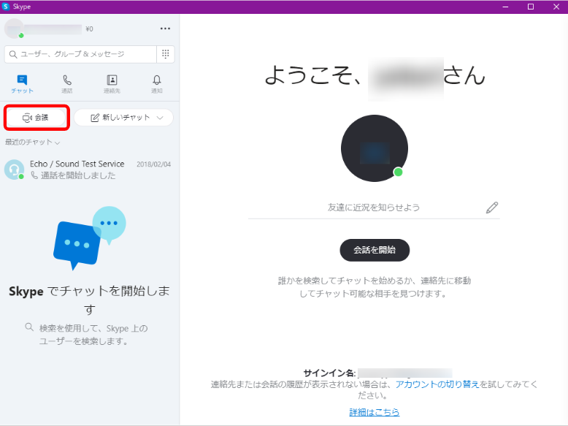Screen dimensions: 568x426
Task: Click the search magnifier icon
Action: [13, 54]
